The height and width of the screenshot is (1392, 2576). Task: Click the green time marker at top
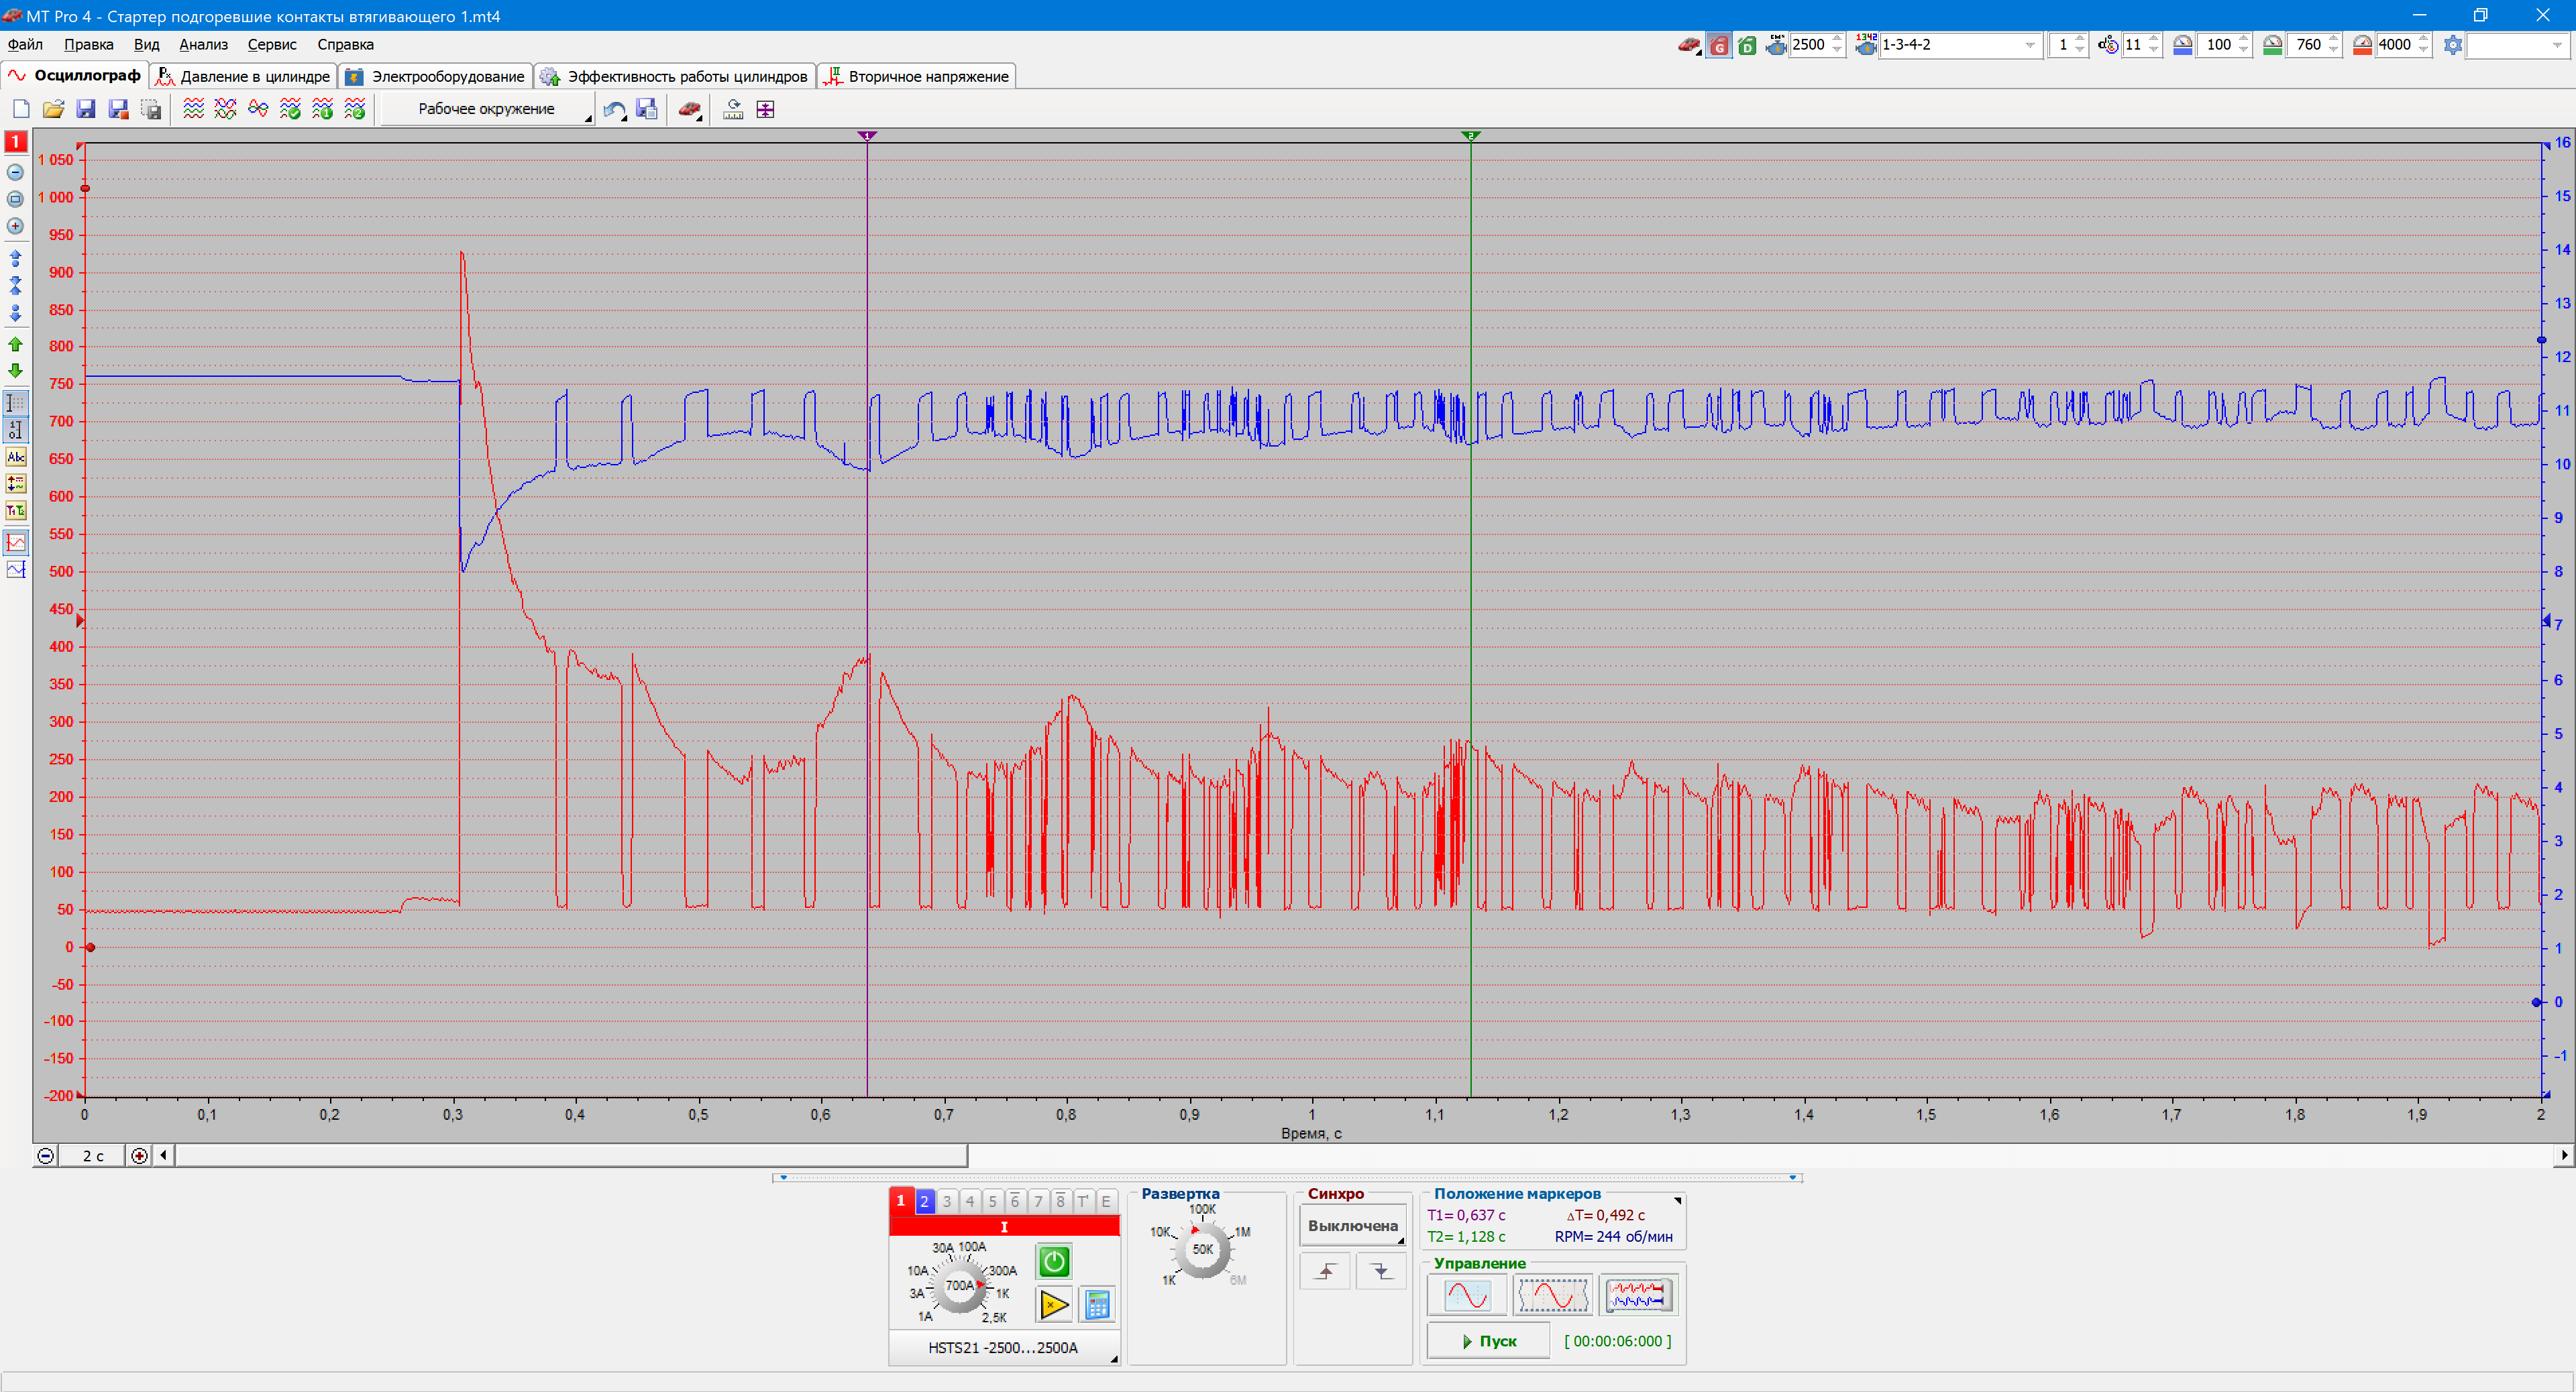click(x=1470, y=135)
